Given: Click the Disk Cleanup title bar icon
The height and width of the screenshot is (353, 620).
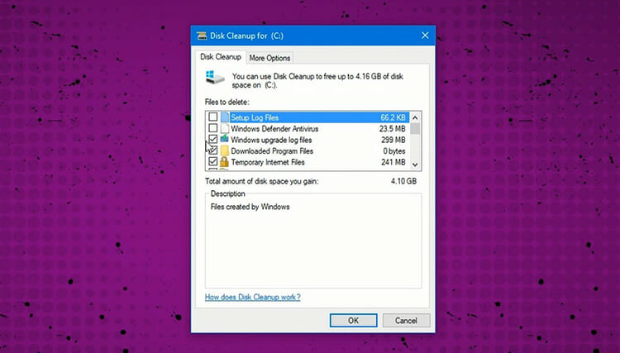Looking at the screenshot, I should click(x=202, y=36).
